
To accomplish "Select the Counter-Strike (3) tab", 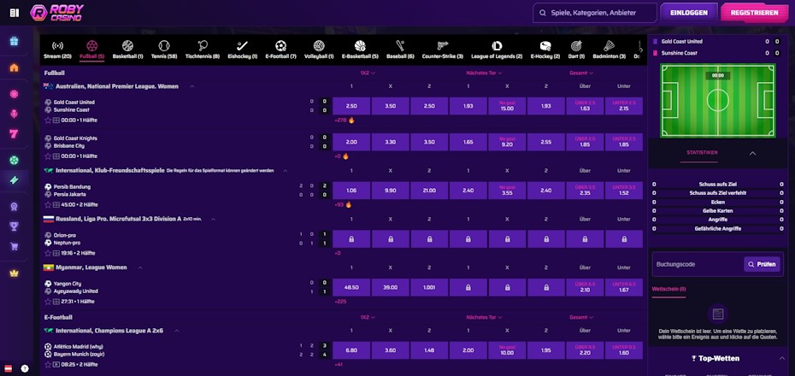I will tap(442, 50).
